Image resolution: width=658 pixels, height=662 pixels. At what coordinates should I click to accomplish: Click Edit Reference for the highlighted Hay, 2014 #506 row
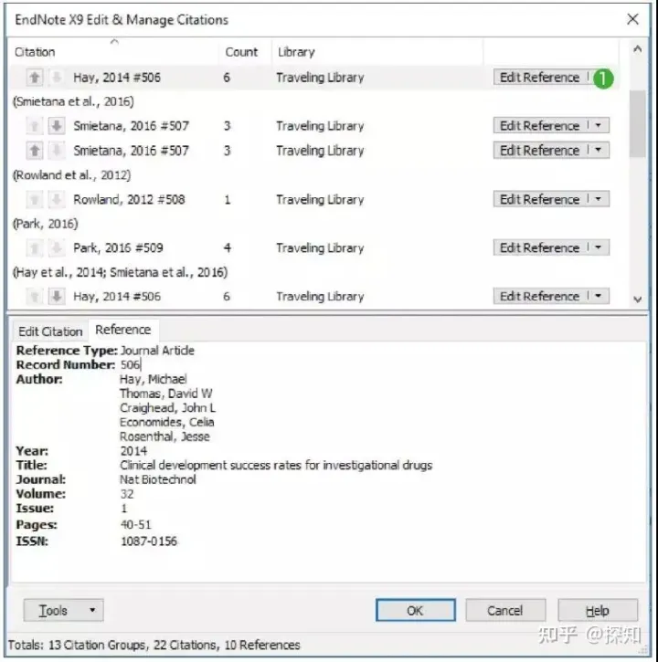(540, 78)
